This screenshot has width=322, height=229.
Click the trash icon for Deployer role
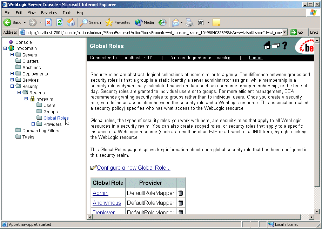click(x=181, y=212)
